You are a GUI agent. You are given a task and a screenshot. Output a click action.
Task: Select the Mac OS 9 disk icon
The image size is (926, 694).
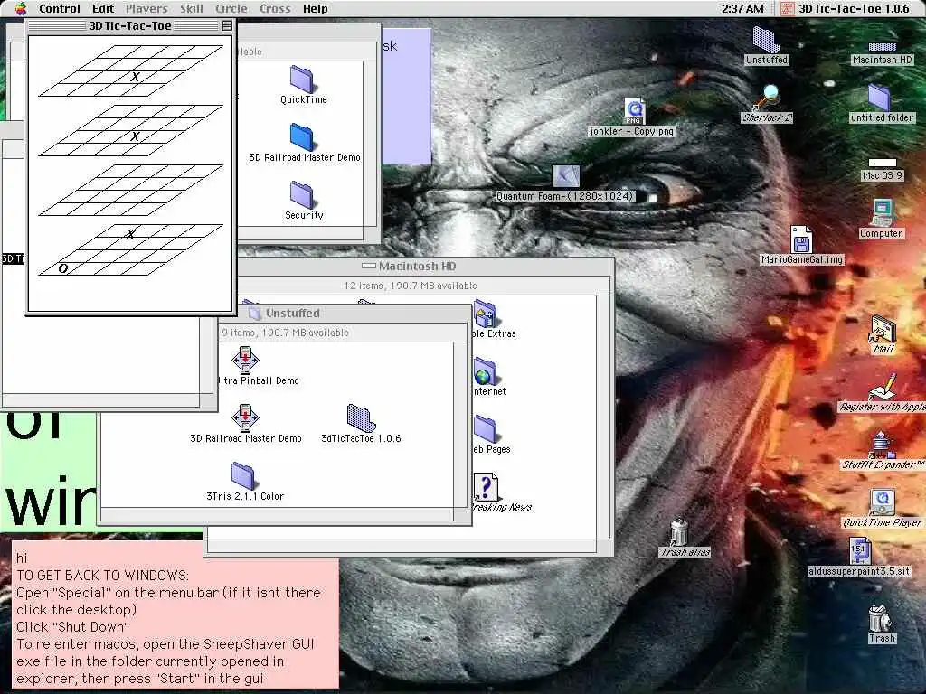coord(883,169)
